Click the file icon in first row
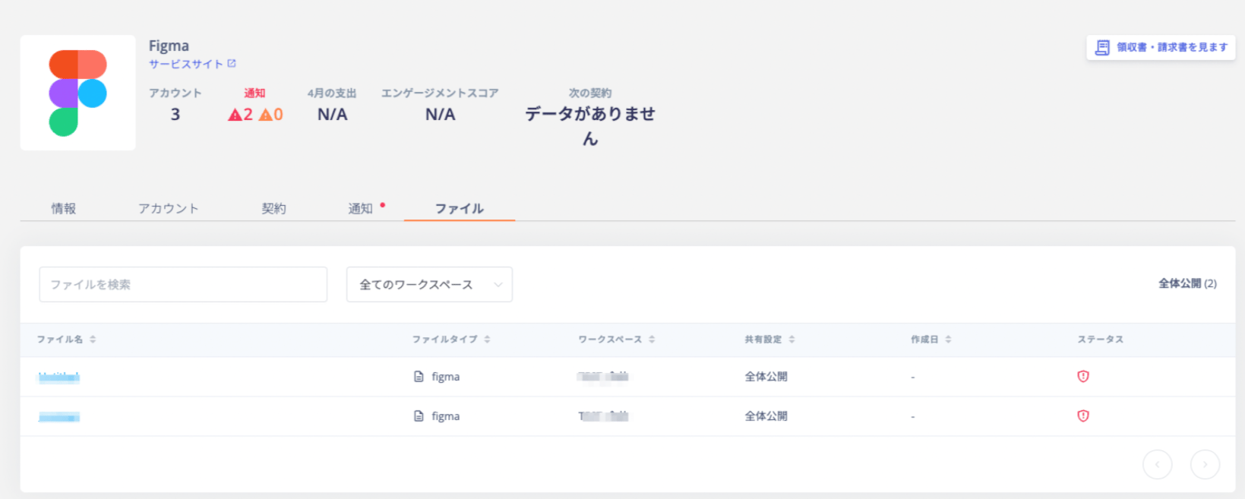Viewport: 1245px width, 499px height. [419, 377]
